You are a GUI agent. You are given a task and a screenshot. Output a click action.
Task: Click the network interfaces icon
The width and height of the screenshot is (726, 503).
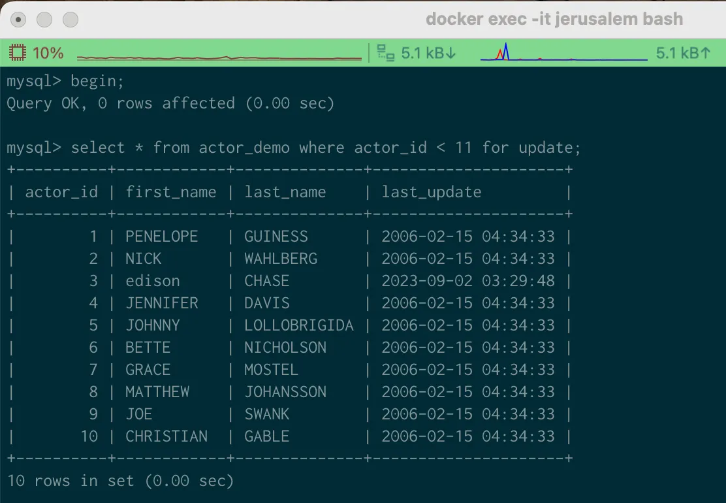pos(387,53)
